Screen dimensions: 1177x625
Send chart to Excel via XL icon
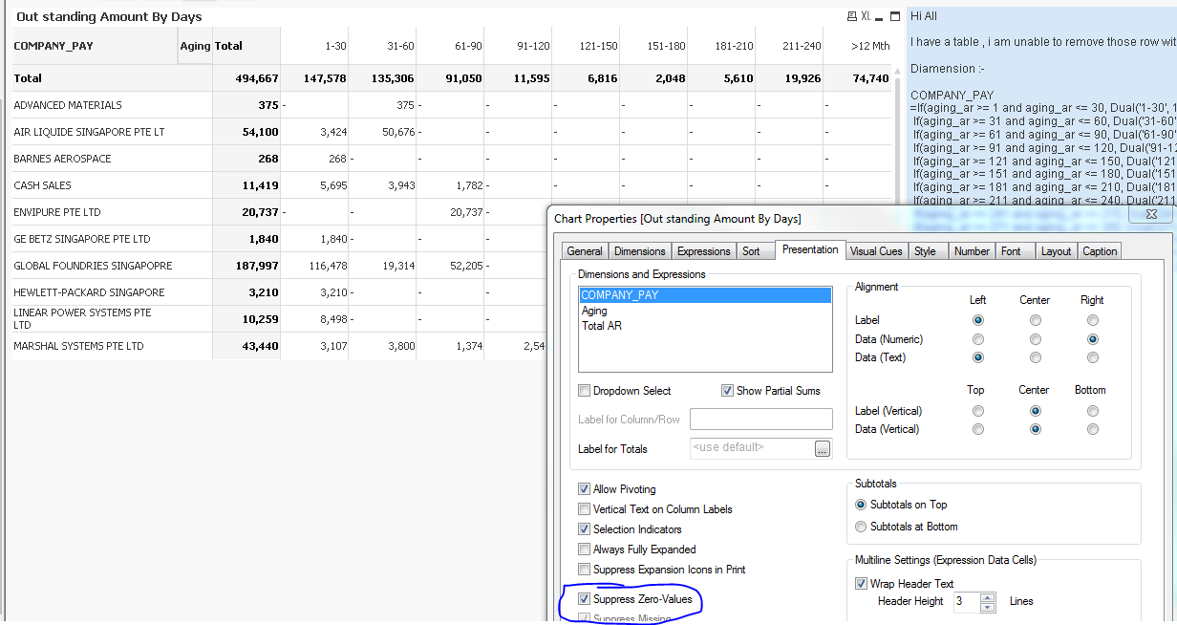(866, 16)
